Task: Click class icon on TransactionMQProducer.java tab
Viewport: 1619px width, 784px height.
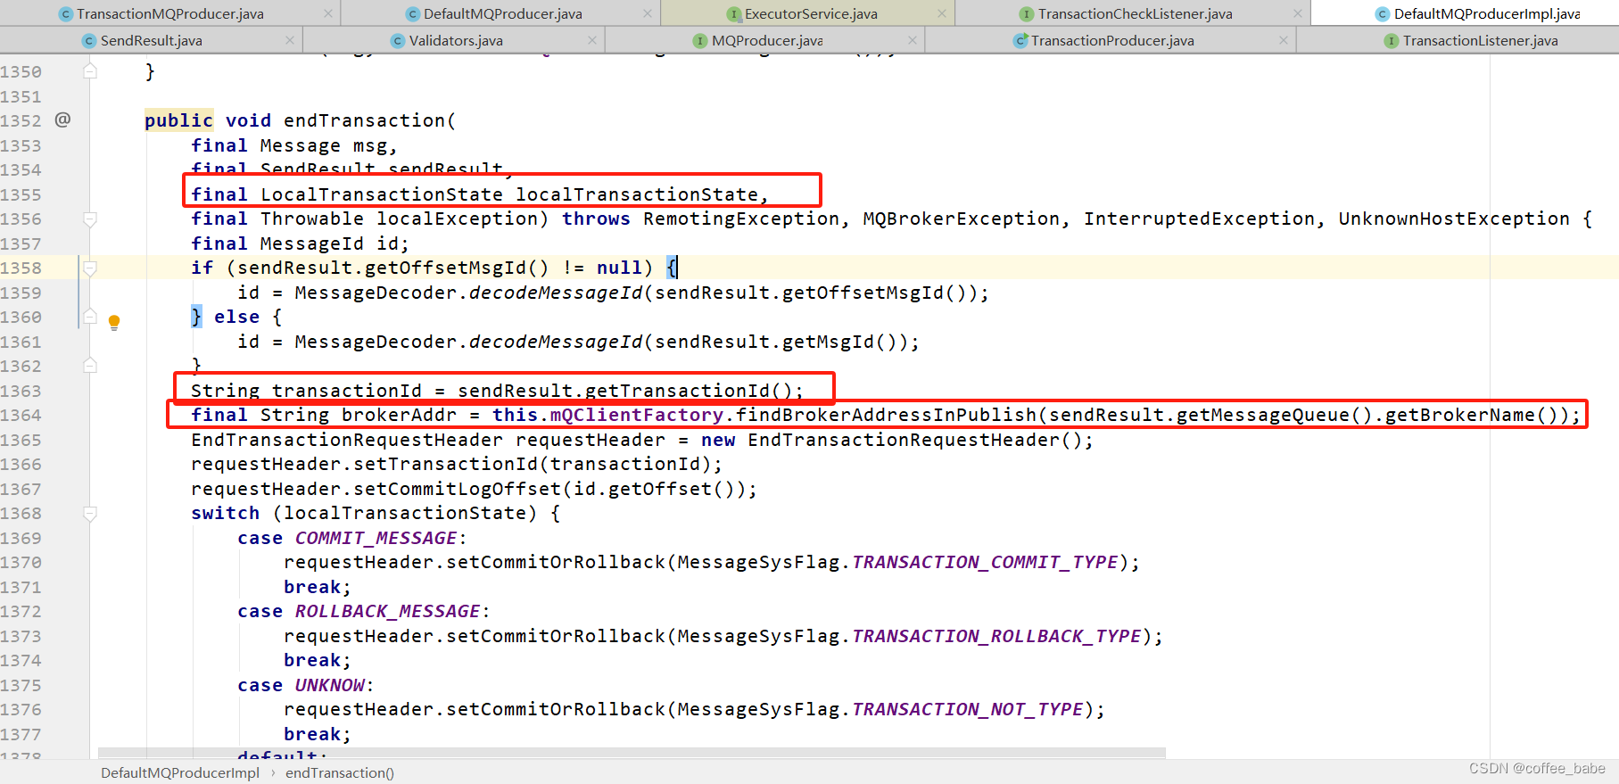Action: coord(66,14)
